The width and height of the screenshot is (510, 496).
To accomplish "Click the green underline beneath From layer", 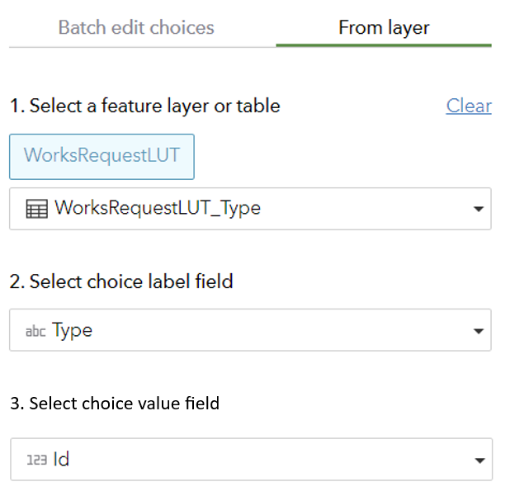I will 384,45.
